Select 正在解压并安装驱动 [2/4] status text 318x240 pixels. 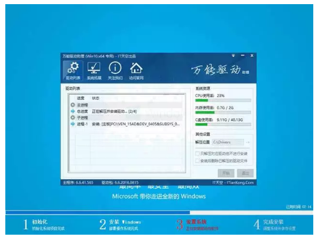pos(114,111)
